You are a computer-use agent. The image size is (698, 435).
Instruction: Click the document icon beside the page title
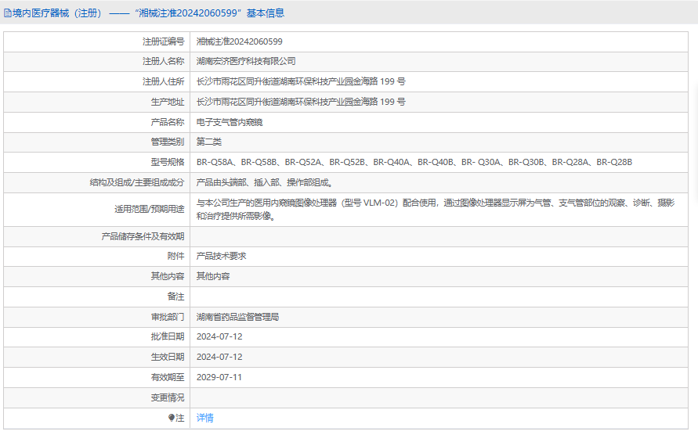(8, 13)
